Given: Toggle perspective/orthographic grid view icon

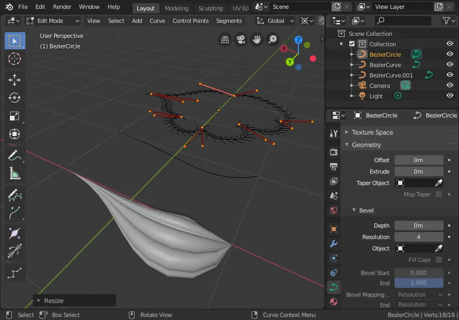Looking at the screenshot, I should click(x=225, y=39).
